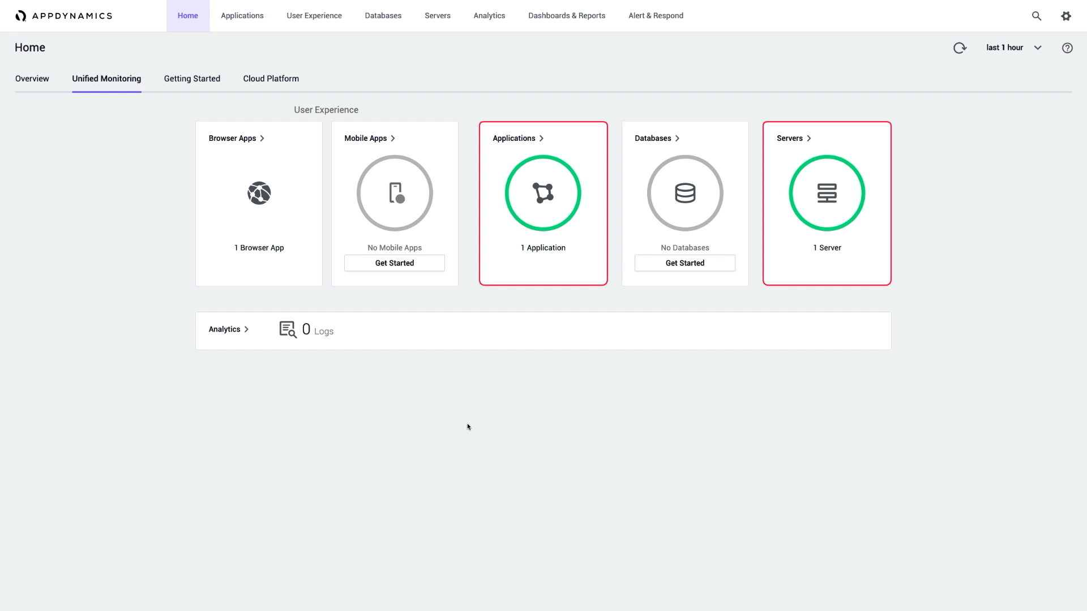Open the last 1 hour time dropdown
Screen dimensions: 1087x611
1014,48
